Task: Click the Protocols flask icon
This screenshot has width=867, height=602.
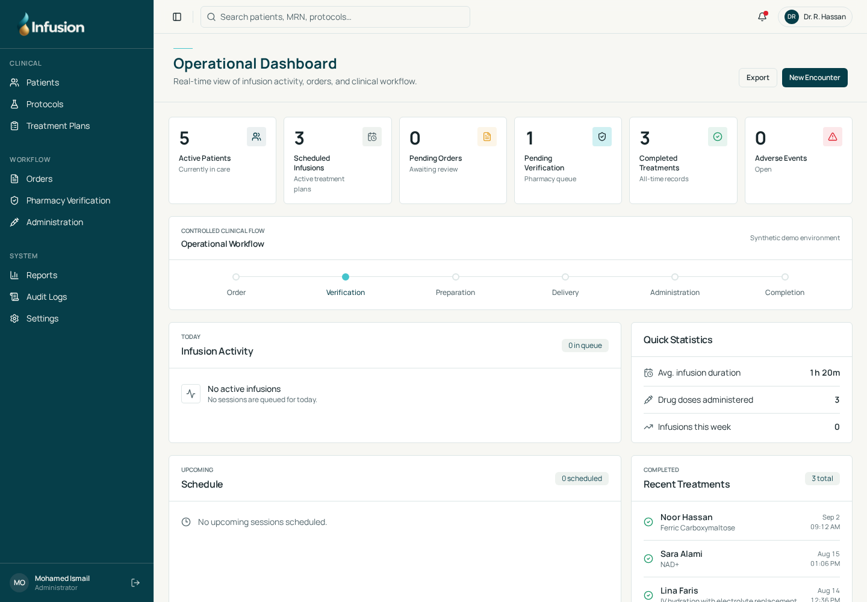Action: click(x=14, y=104)
